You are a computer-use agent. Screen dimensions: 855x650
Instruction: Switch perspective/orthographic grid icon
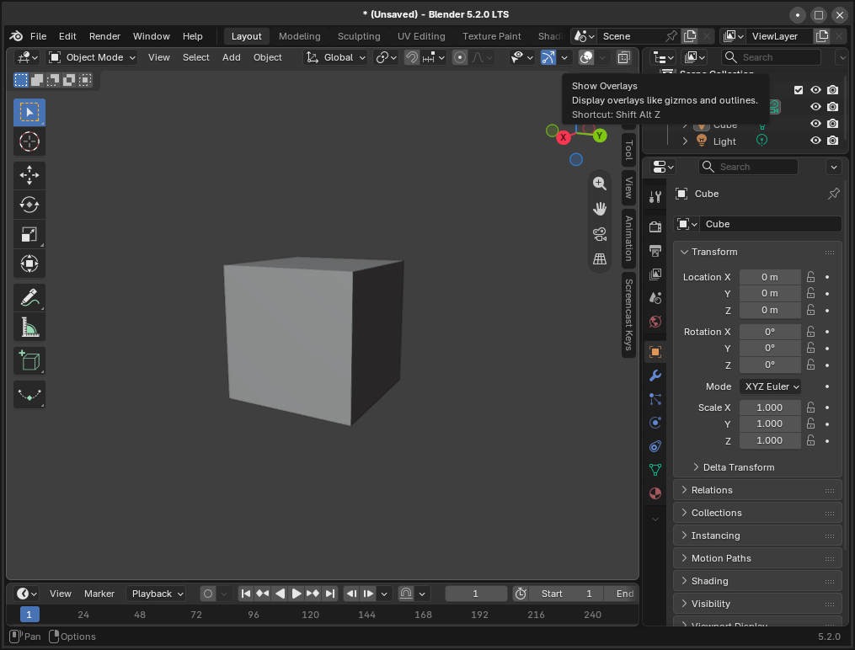point(599,258)
